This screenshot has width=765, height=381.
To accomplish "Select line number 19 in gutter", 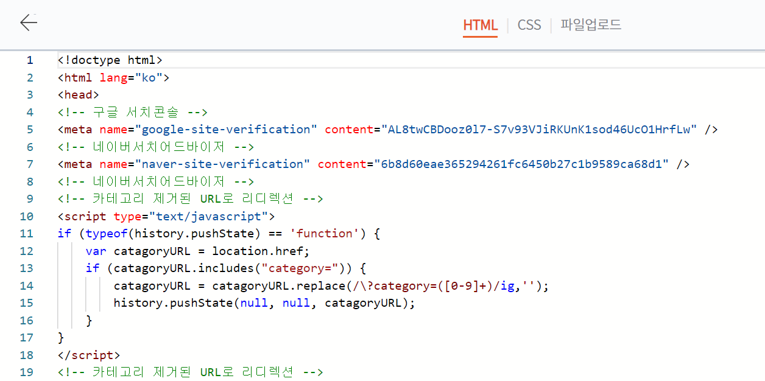I will [27, 372].
